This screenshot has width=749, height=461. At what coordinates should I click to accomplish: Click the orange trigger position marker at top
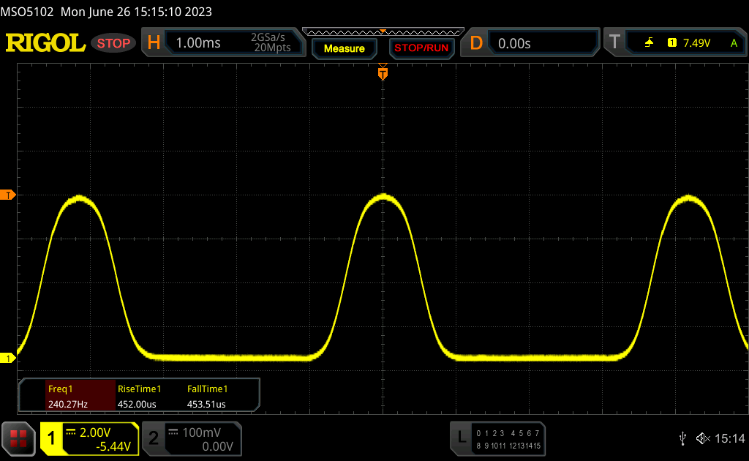[382, 72]
